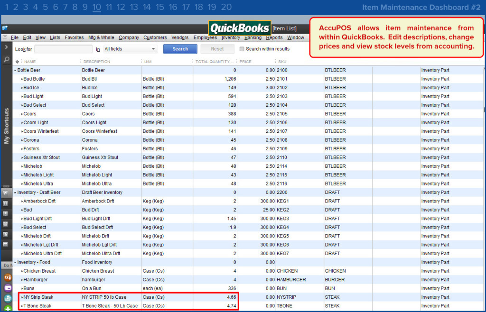Sort by the SKU column header
The width and height of the screenshot is (486, 312).
(x=282, y=62)
